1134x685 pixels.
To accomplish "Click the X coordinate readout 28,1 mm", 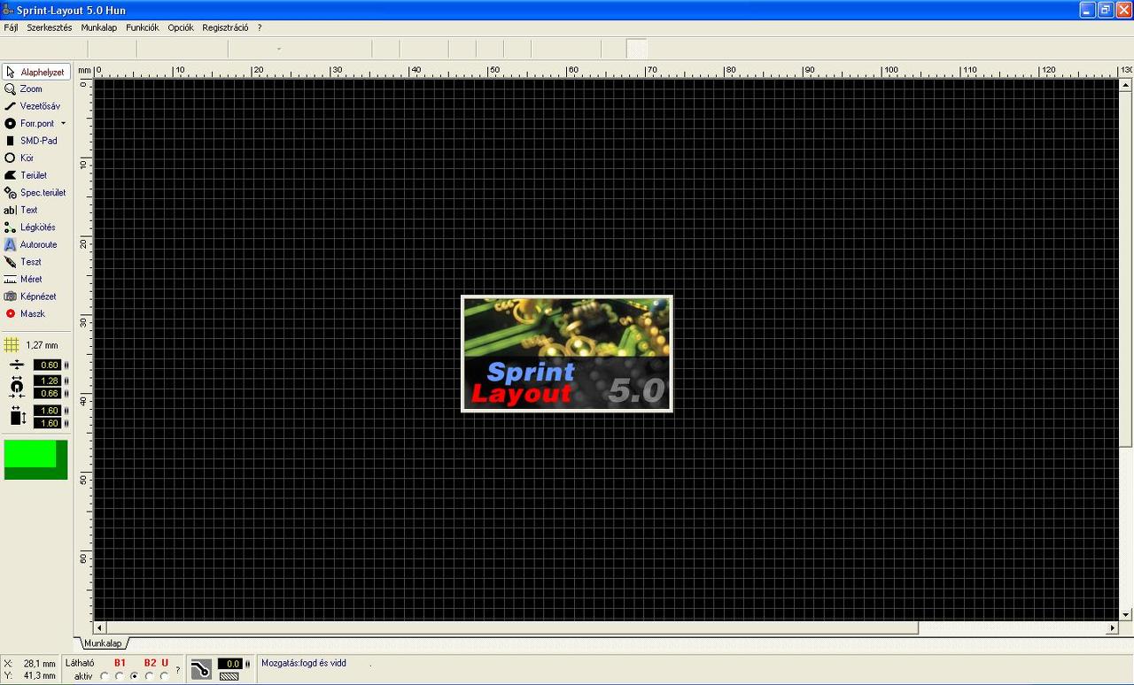I will point(40,664).
